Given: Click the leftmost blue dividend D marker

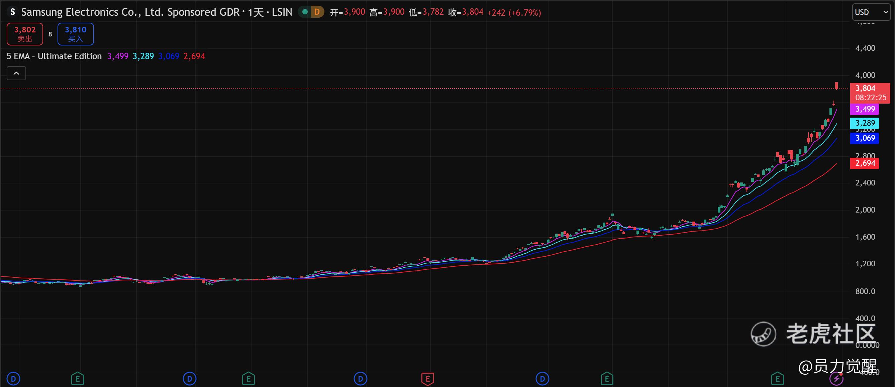Looking at the screenshot, I should click(14, 379).
